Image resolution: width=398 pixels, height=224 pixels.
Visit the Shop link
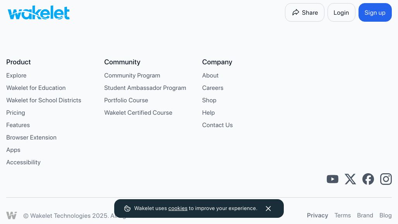point(209,100)
